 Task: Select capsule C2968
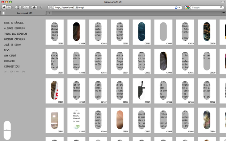(x=76, y=91)
